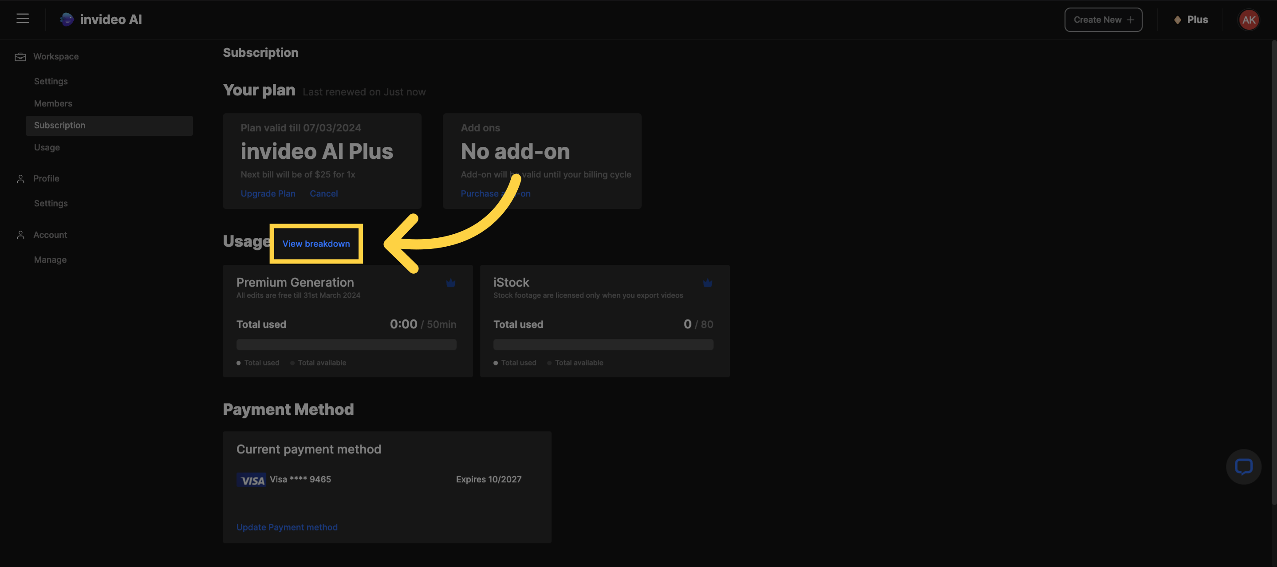Image resolution: width=1277 pixels, height=567 pixels.
Task: Click the Cancel plan link
Action: click(x=324, y=194)
